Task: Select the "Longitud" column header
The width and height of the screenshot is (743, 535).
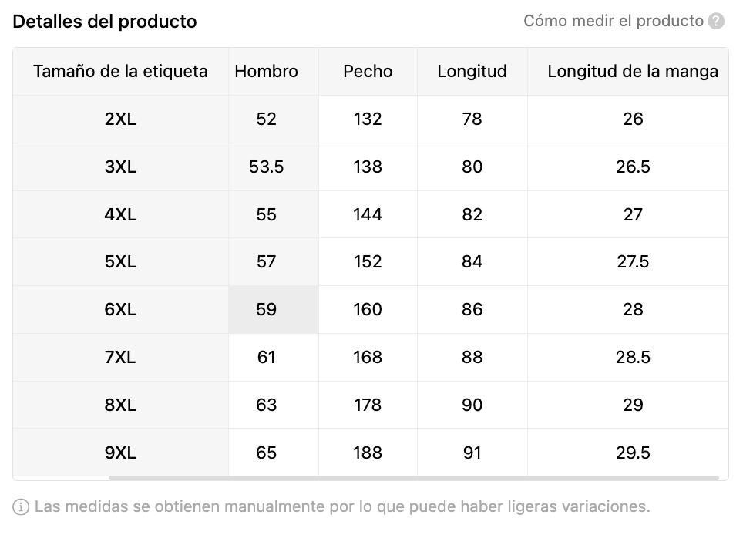Action: pyautogui.click(x=472, y=72)
